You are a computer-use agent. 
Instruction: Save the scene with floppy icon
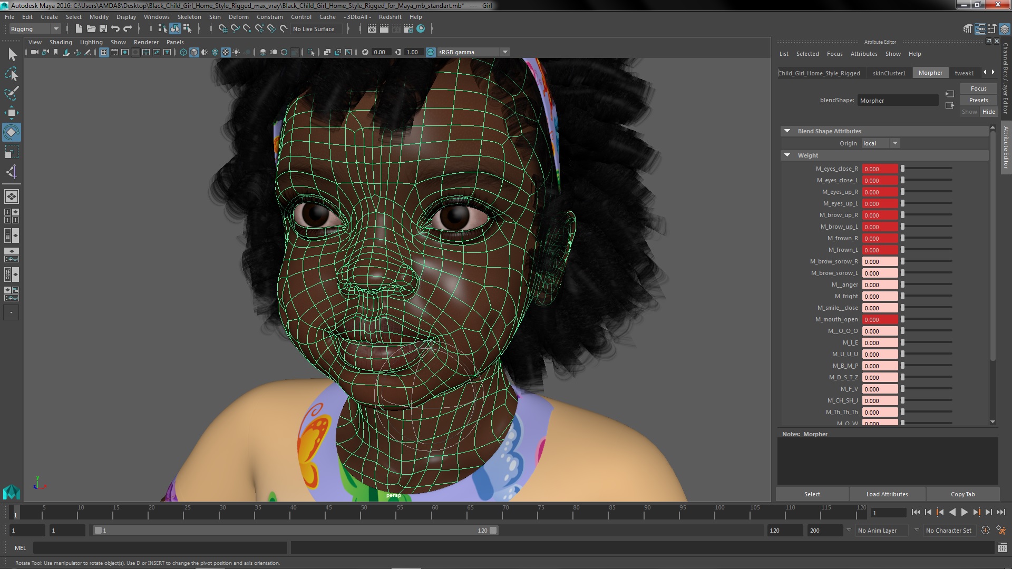coord(103,29)
